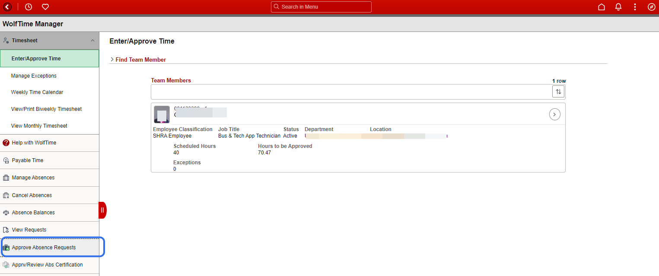Open recently visited clock icon
Screen dimensions: 659x276
[x=29, y=7]
